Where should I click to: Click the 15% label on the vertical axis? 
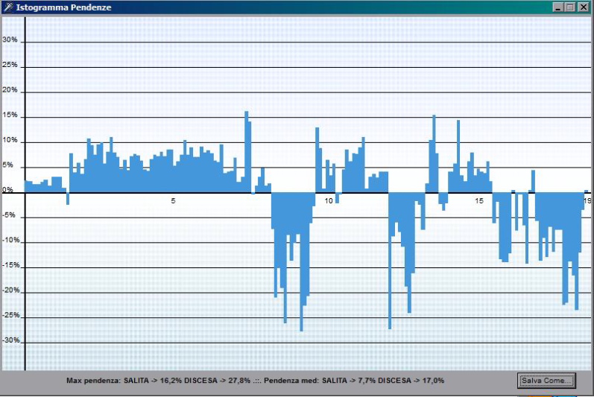pyautogui.click(x=10, y=115)
